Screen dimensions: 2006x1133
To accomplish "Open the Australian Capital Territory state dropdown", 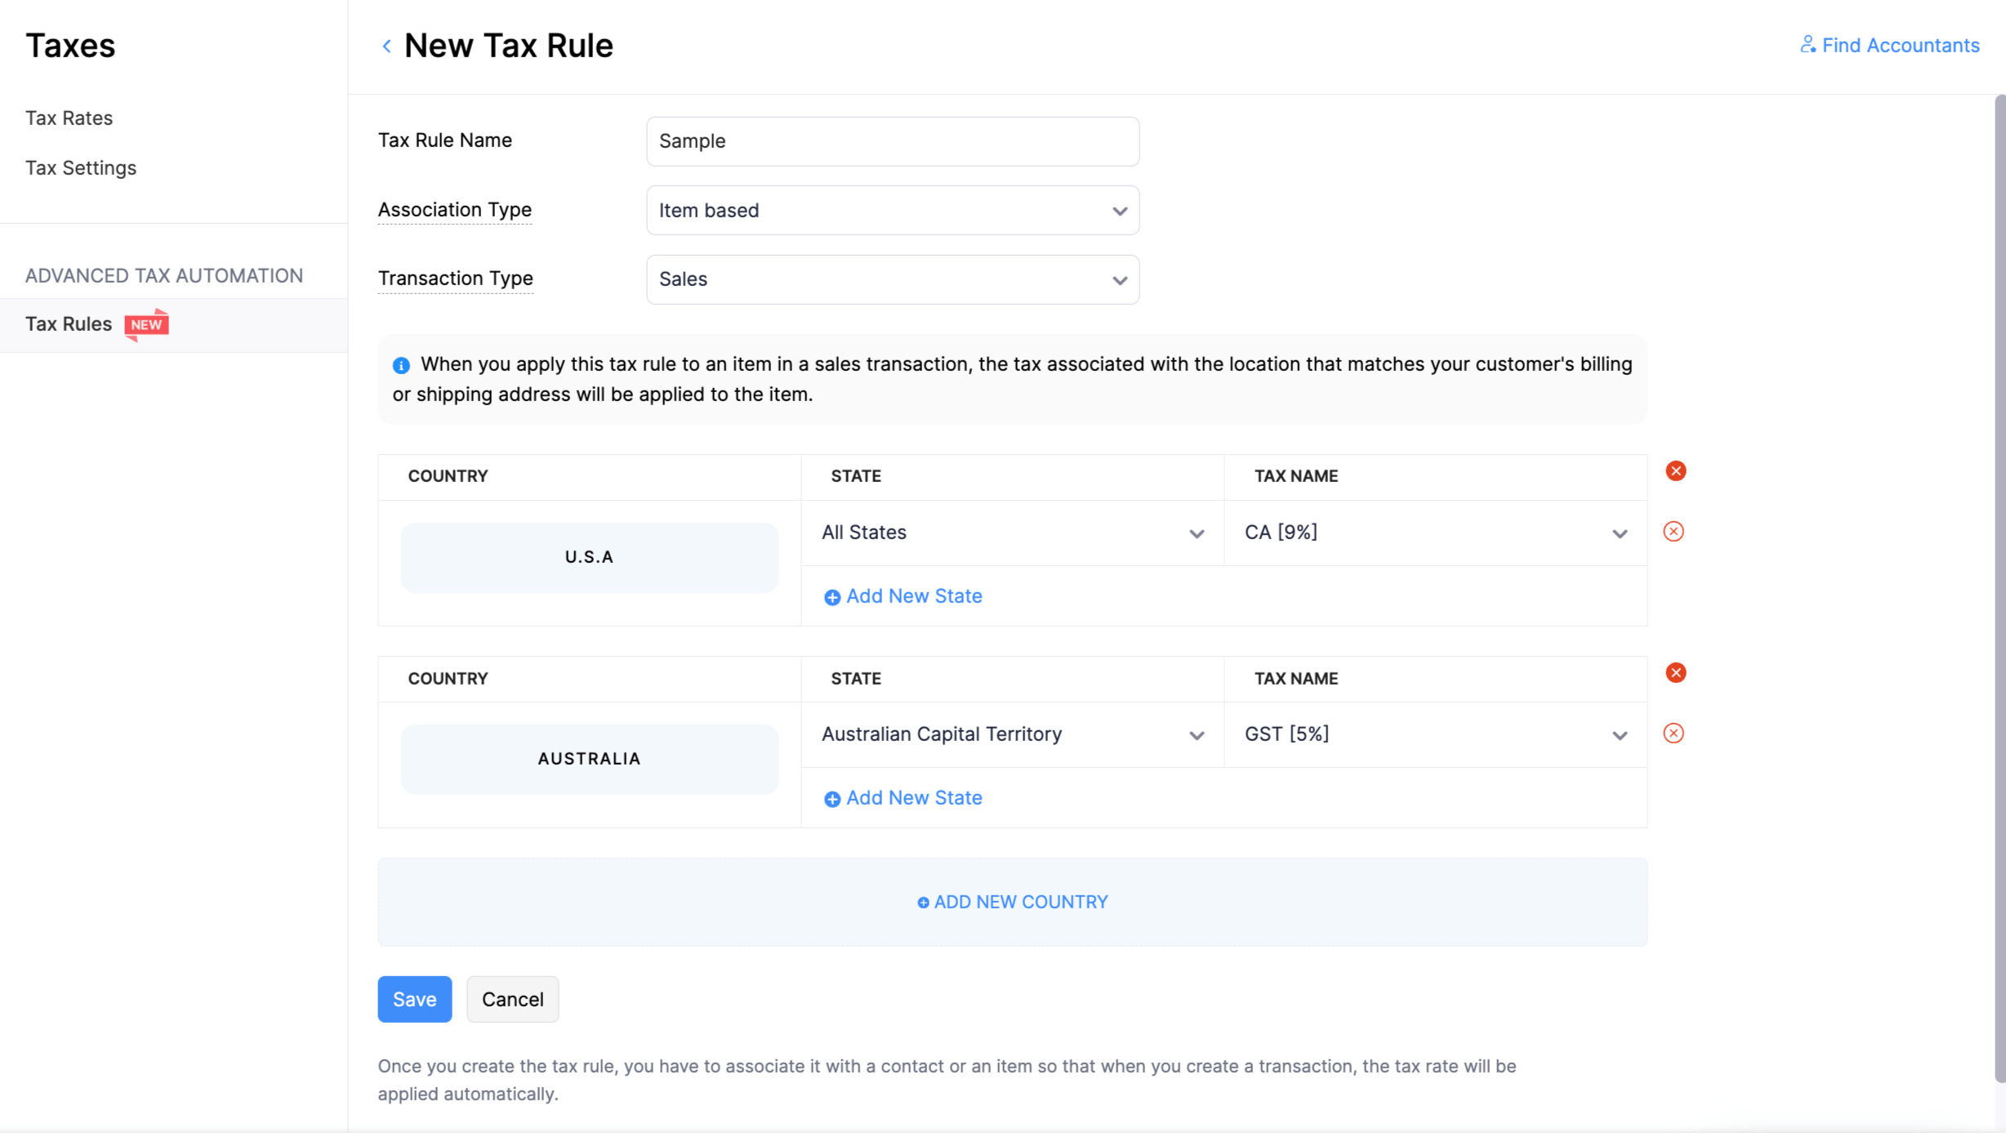I will click(1196, 735).
